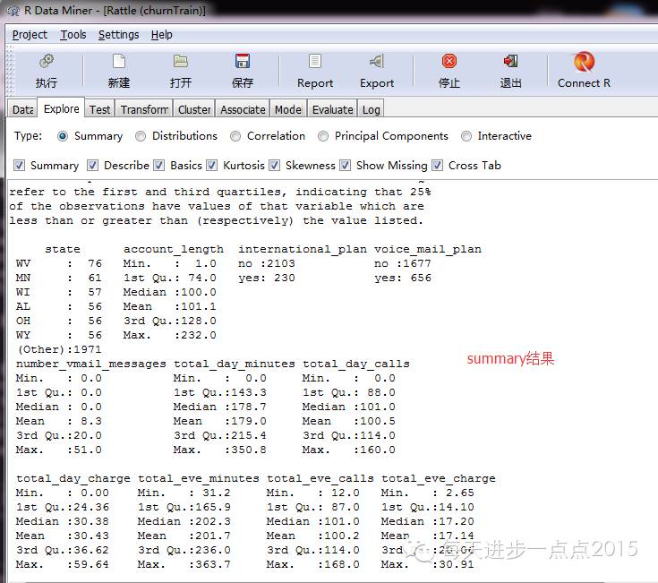The width and height of the screenshot is (658, 583).
Task: Click the Execute (执行) gear icon
Action: pyautogui.click(x=47, y=62)
